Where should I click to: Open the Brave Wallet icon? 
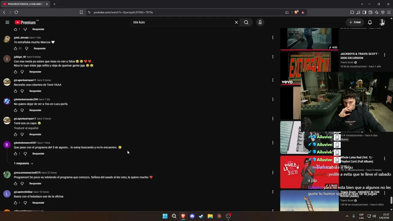[371, 12]
